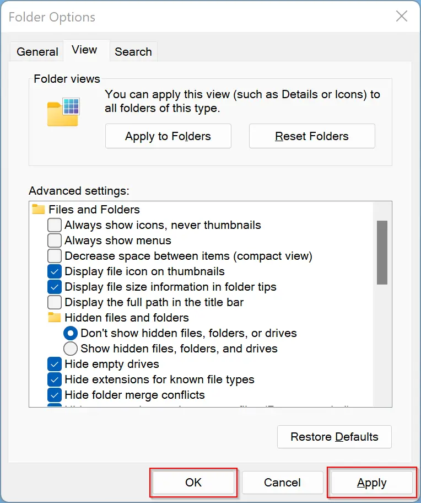The width and height of the screenshot is (421, 503).
Task: Click the Advanced settings scrollbar thumb
Action: click(x=382, y=253)
